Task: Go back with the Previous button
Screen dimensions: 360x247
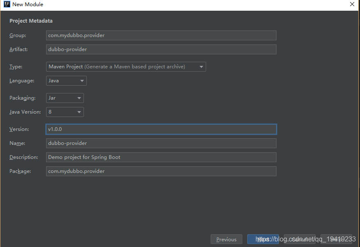Action: (x=226, y=239)
